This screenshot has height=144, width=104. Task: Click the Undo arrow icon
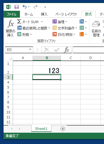point(25,7)
